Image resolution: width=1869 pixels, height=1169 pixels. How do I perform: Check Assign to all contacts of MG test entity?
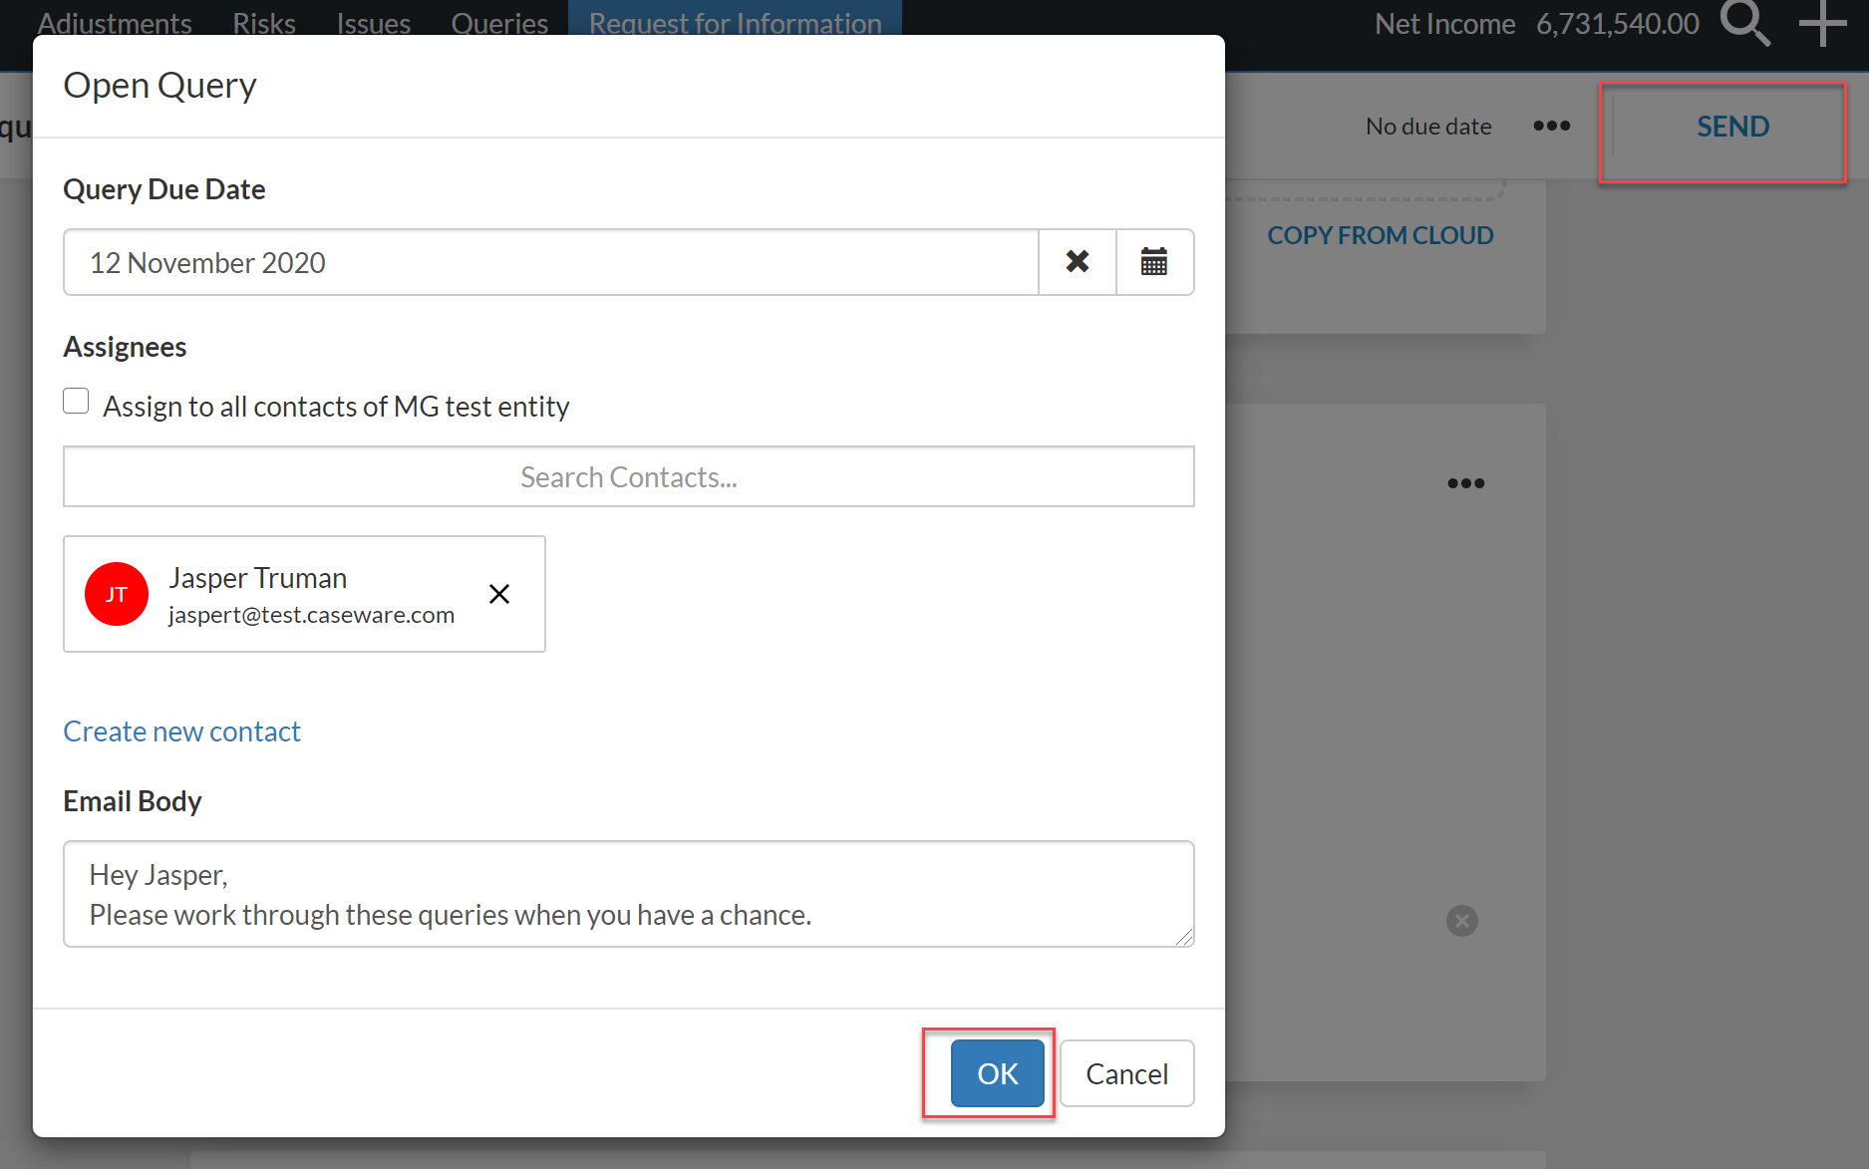pyautogui.click(x=76, y=401)
